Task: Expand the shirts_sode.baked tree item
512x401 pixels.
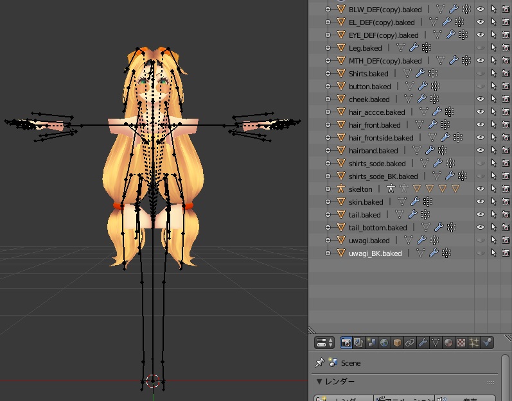Action: [328, 163]
